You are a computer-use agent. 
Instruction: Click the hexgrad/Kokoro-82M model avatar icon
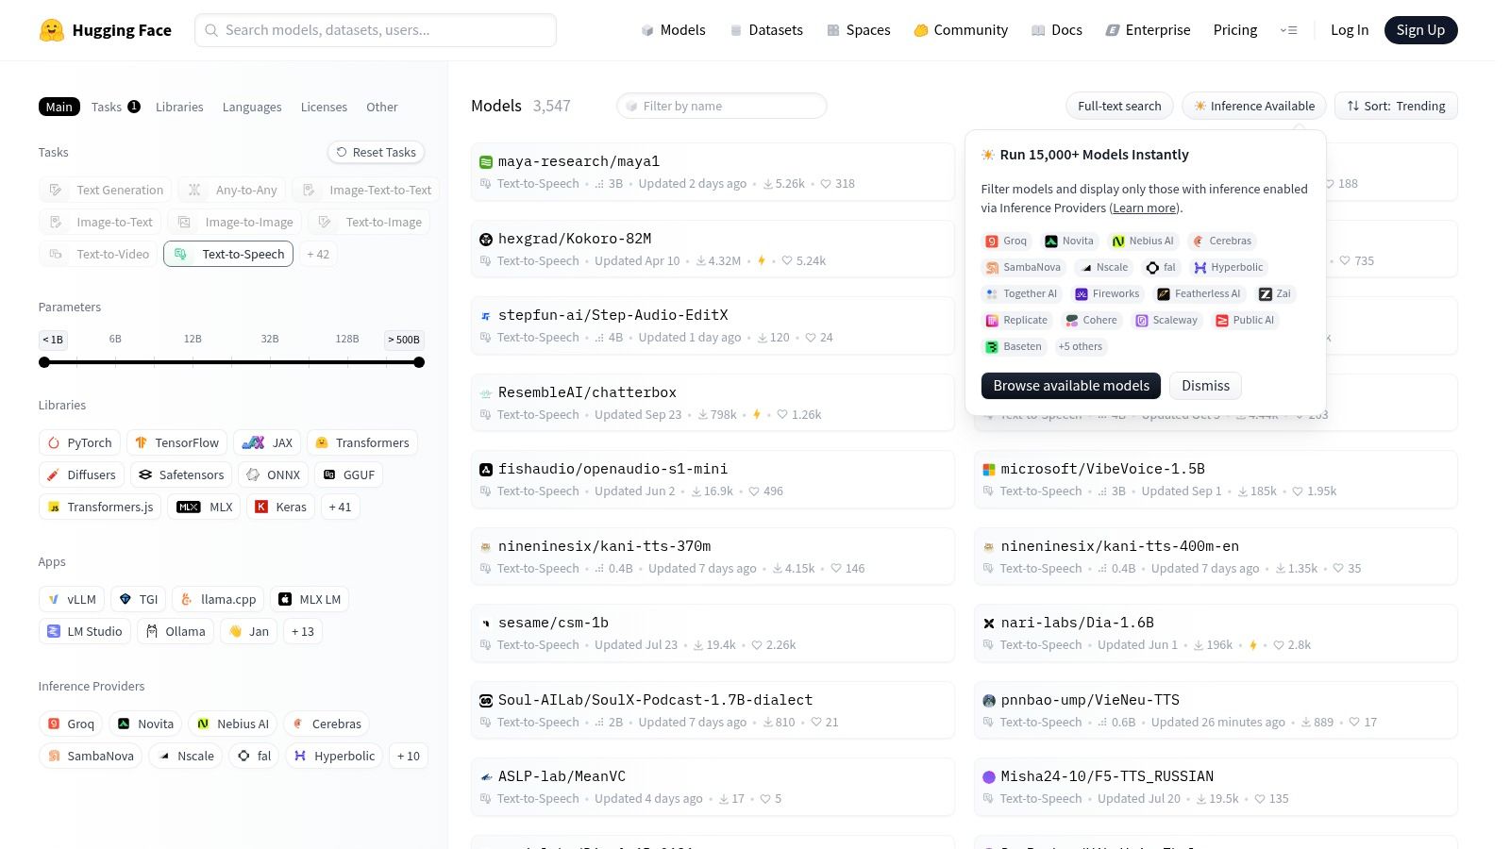(486, 239)
